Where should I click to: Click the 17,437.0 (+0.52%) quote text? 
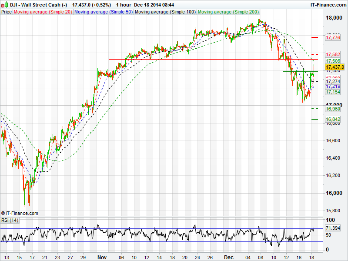(91, 5)
